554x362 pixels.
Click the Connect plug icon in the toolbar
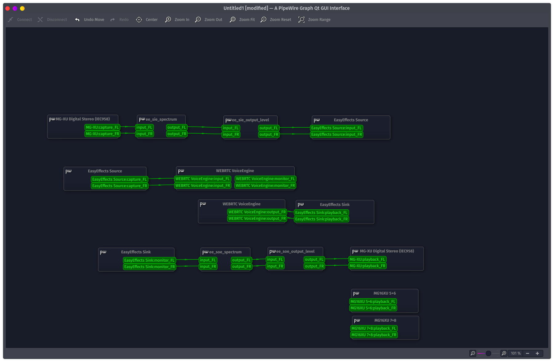click(x=10, y=19)
